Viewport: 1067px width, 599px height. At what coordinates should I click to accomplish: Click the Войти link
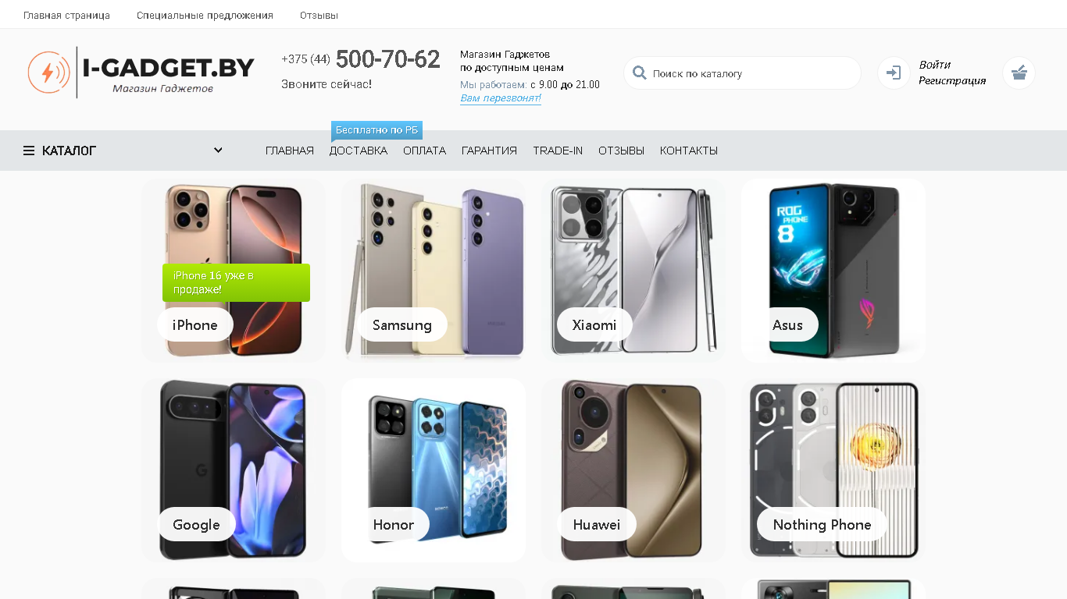click(x=935, y=65)
